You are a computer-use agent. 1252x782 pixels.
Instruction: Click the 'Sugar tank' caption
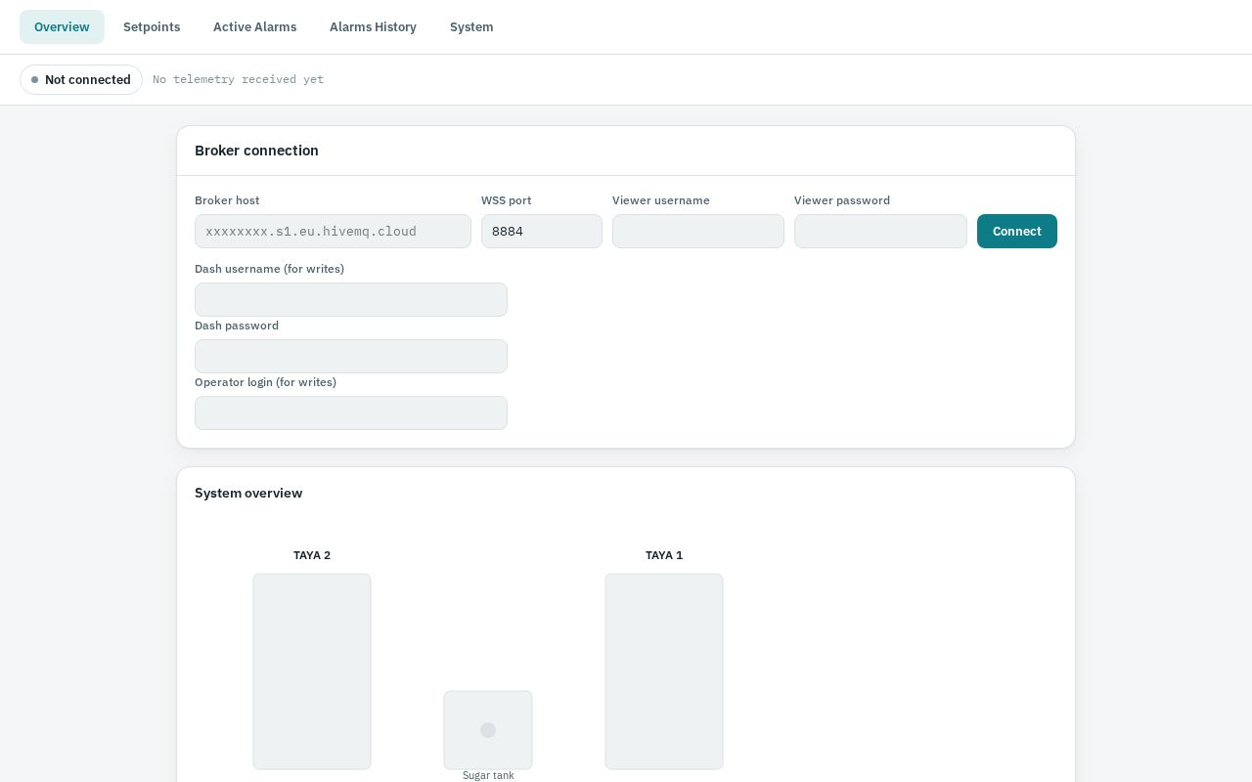[x=488, y=775]
